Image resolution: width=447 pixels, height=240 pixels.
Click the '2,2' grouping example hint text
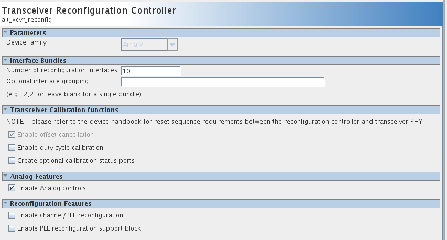coord(74,94)
